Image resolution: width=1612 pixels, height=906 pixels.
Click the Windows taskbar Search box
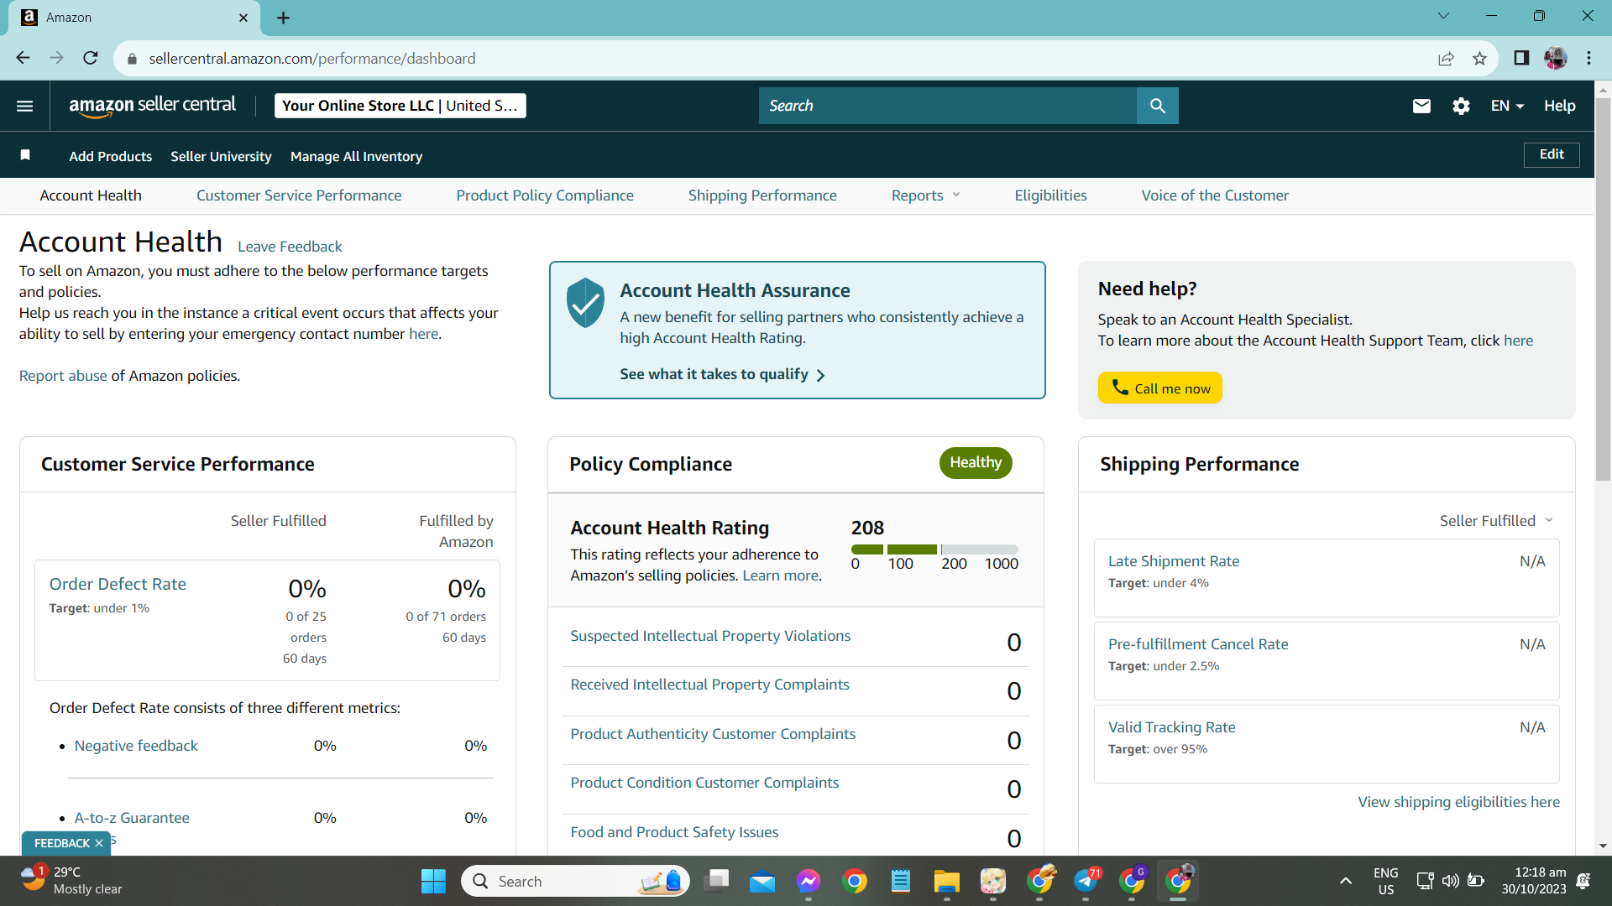(575, 881)
